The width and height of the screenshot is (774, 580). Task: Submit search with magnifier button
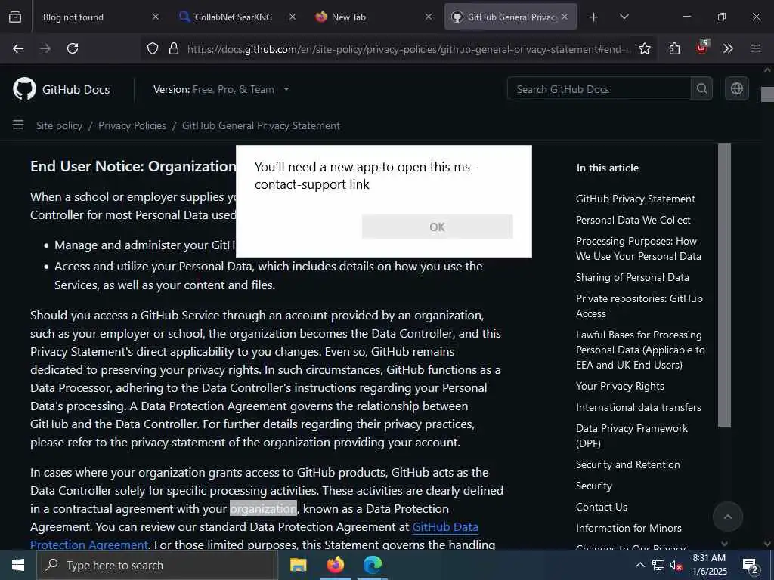(701, 89)
